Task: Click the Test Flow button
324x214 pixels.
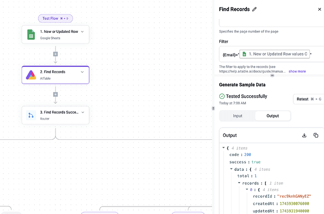Action: click(55, 18)
